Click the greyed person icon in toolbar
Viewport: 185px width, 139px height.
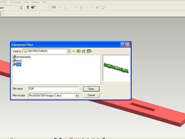pyautogui.click(x=21, y=7)
